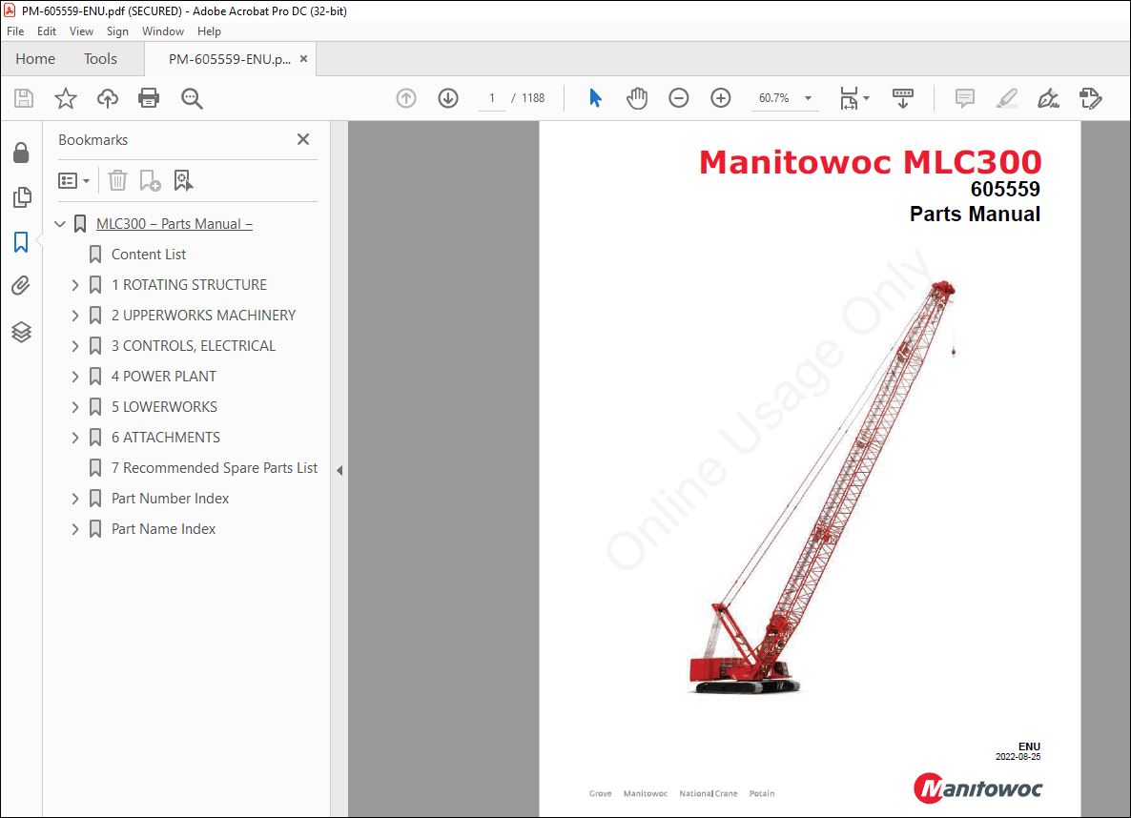Image resolution: width=1131 pixels, height=818 pixels.
Task: Open 7 Recommended Spare Parts List bookmark
Action: (x=215, y=468)
